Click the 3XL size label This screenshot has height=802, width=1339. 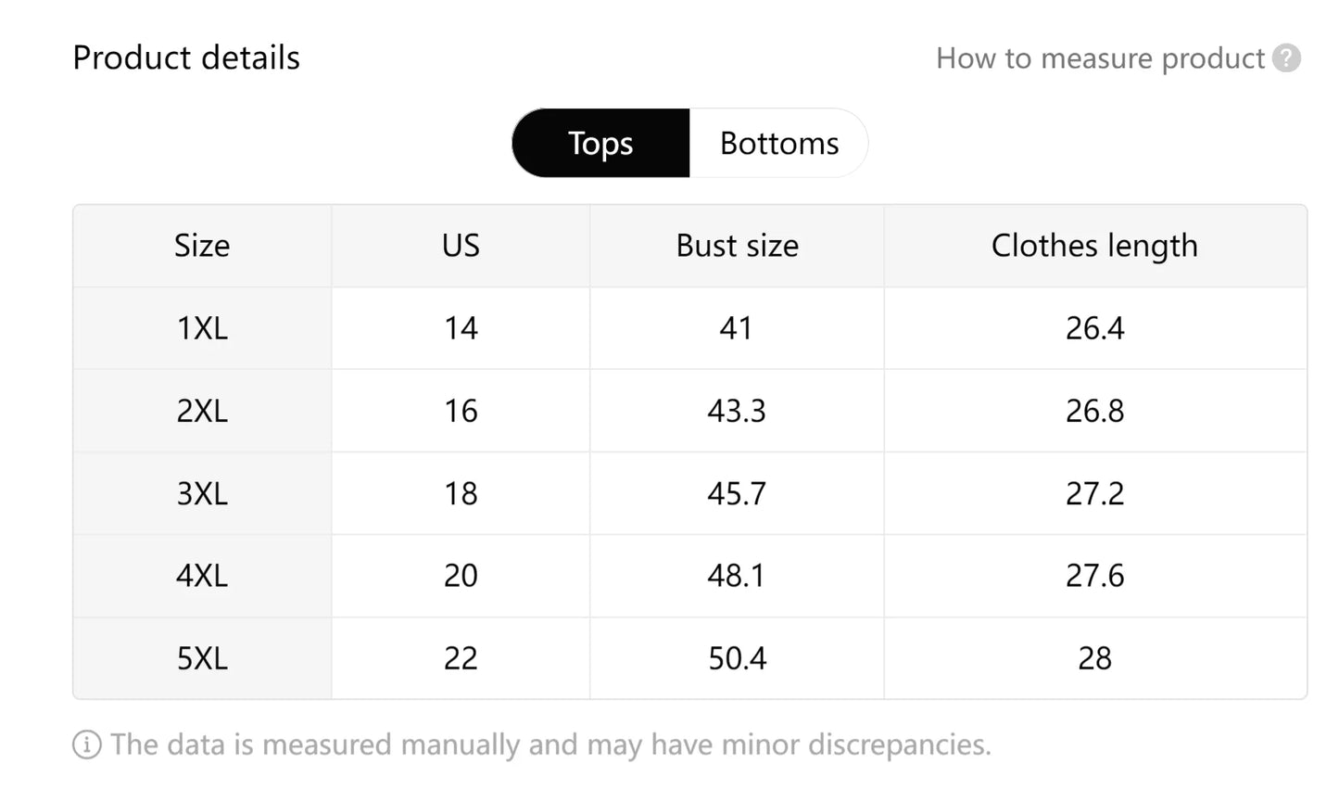pyautogui.click(x=202, y=493)
